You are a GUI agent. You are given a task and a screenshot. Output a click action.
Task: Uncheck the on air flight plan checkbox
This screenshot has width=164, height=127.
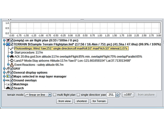11,40
